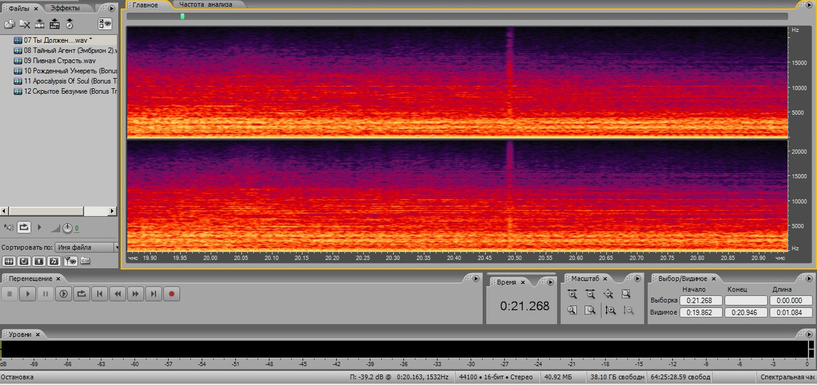This screenshot has width=817, height=386.
Task: Click Zoom In to Left Edge of Selection
Action: pyautogui.click(x=573, y=310)
